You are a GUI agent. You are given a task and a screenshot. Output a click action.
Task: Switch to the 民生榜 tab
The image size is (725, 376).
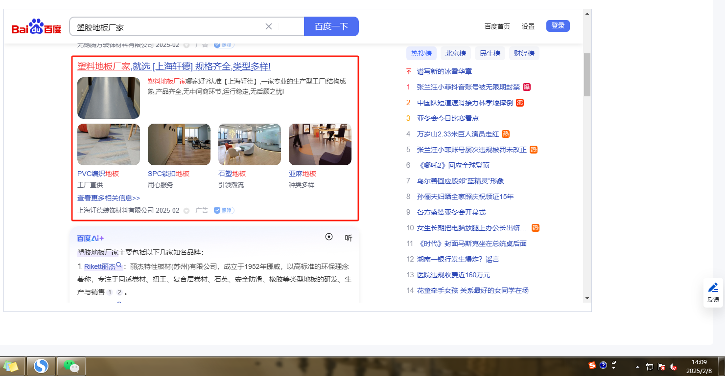(490, 53)
